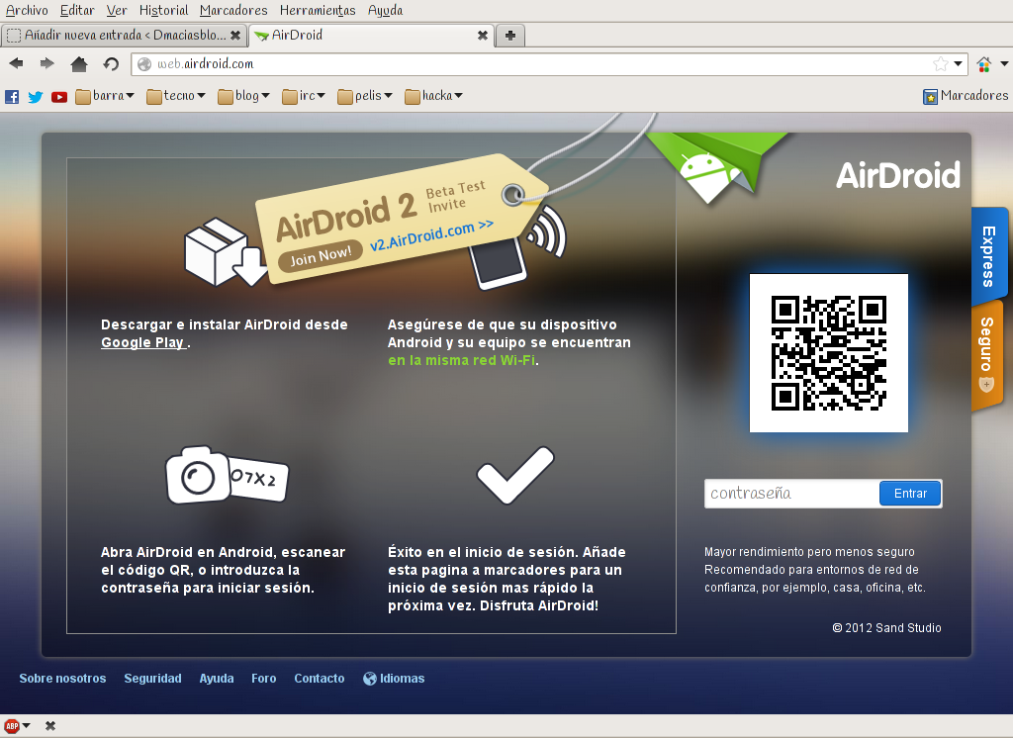
Task: Expand the tecno bookmarks folder
Action: coord(176,96)
